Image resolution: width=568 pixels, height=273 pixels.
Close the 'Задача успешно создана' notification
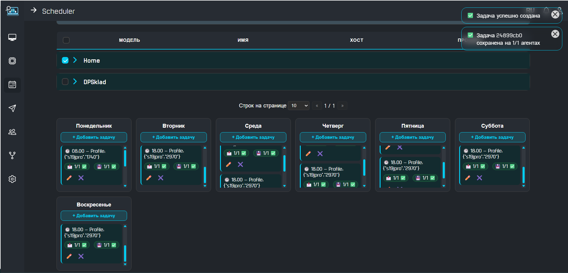(555, 14)
